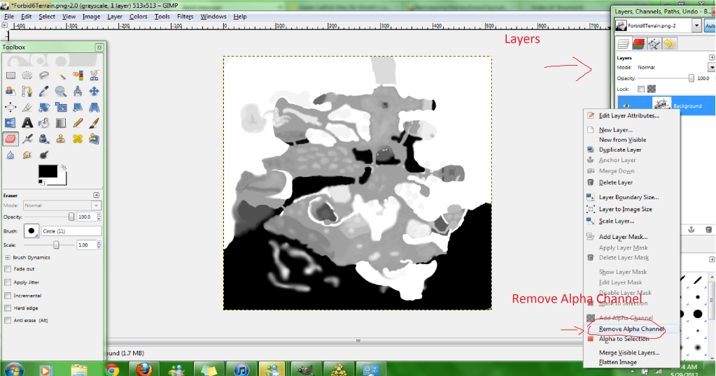Select the Measure compass tool
Viewport: 716px width, 376px height.
point(78,91)
